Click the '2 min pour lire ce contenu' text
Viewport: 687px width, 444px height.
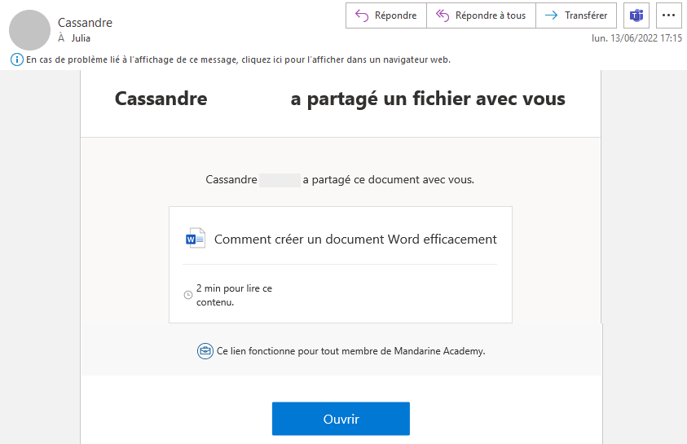(x=234, y=295)
